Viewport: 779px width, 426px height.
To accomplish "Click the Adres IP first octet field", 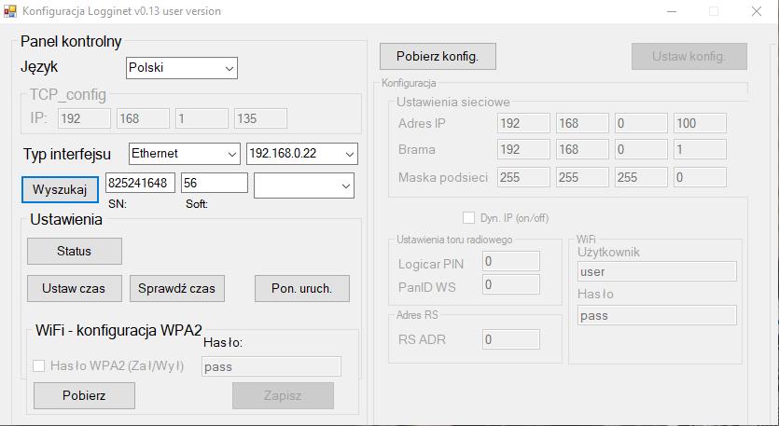I will tap(523, 123).
